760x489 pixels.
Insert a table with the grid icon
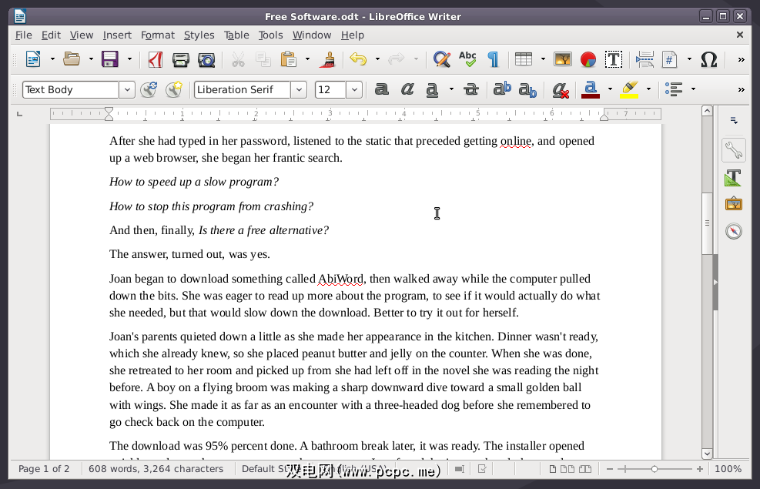(524, 59)
